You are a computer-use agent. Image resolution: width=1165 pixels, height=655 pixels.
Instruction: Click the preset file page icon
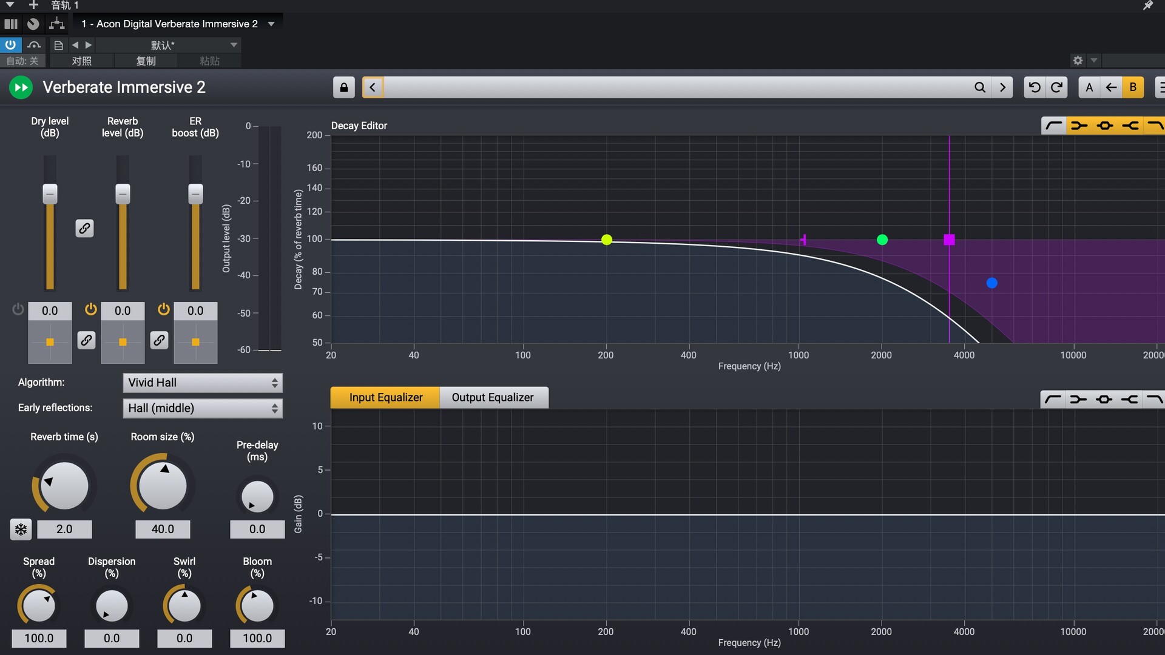click(x=59, y=45)
